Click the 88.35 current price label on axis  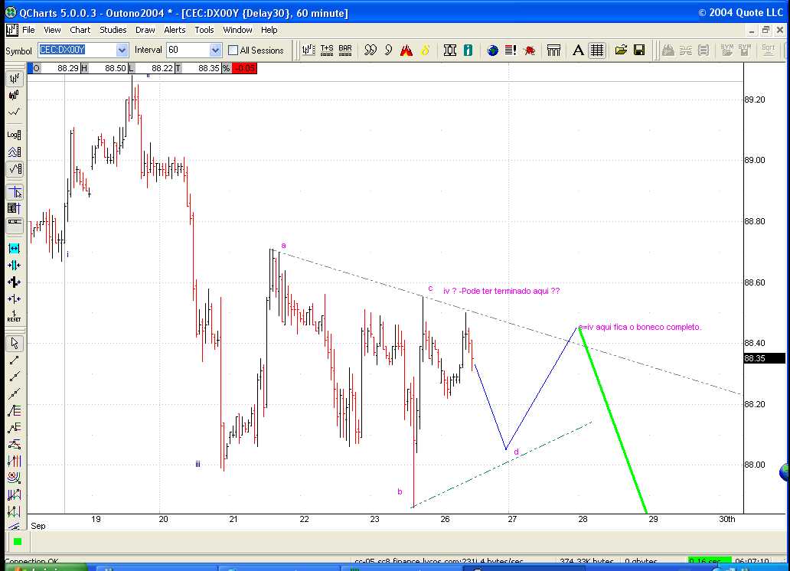coord(764,358)
